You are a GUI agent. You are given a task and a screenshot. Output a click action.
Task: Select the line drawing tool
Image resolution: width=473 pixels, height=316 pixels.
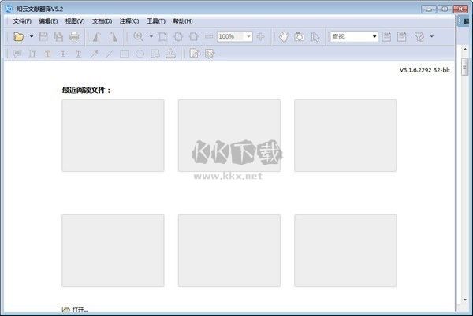pos(110,54)
